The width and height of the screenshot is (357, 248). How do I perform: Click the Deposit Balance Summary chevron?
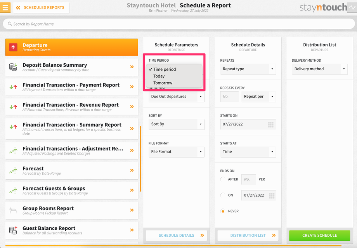[132, 67]
